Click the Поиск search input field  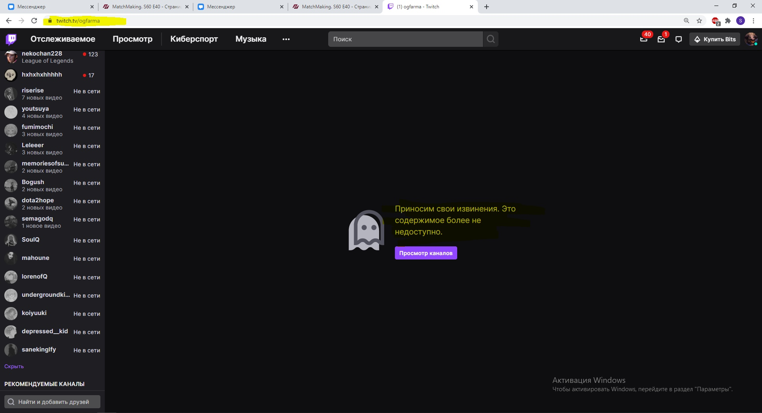pos(405,39)
